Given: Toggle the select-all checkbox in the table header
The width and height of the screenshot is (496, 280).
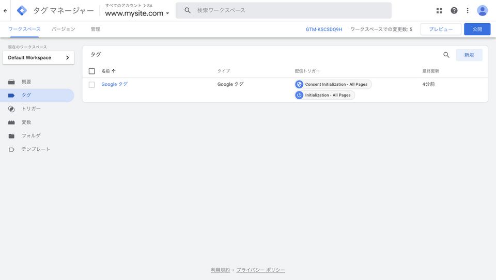Looking at the screenshot, I should pos(92,71).
